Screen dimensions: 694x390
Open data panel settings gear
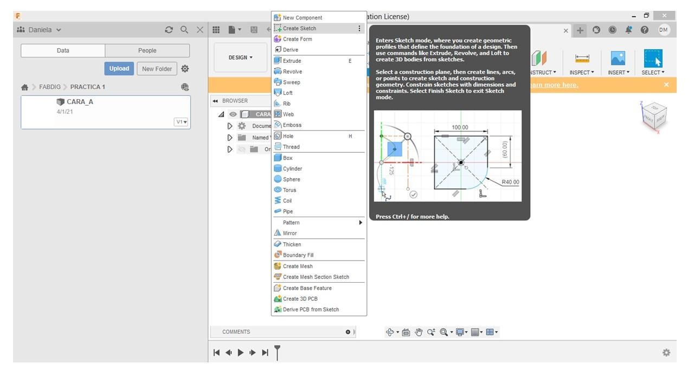185,69
